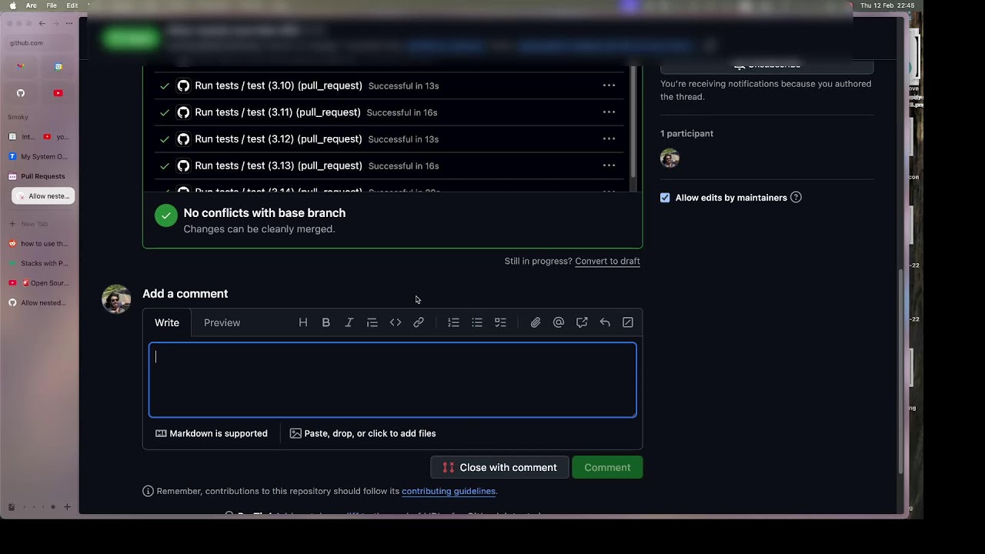Viewport: 985px width, 554px height.
Task: Open the Arc menu in menu bar
Action: click(31, 5)
